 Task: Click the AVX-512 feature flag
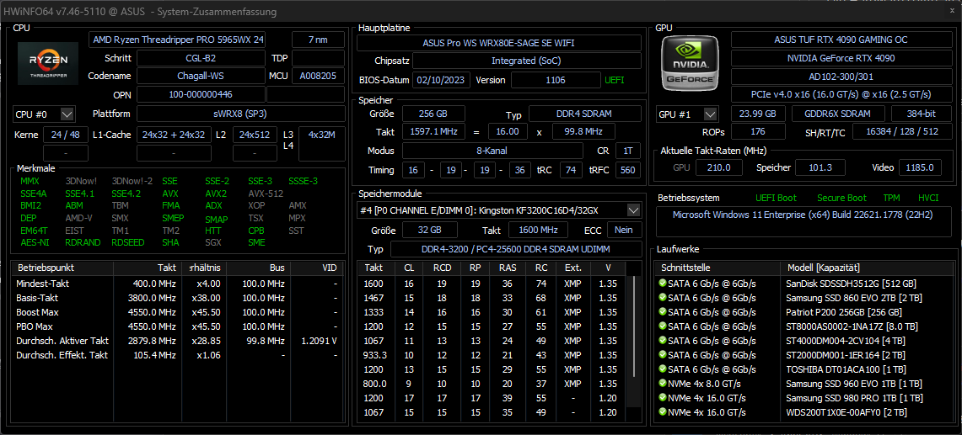coord(265,194)
